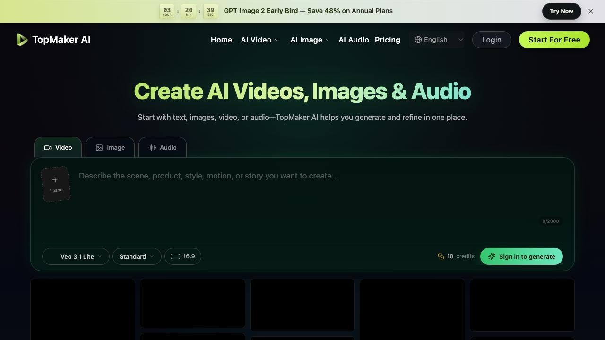Click the camera icon on Video tab
Screen dimensions: 605x340
pos(48,148)
